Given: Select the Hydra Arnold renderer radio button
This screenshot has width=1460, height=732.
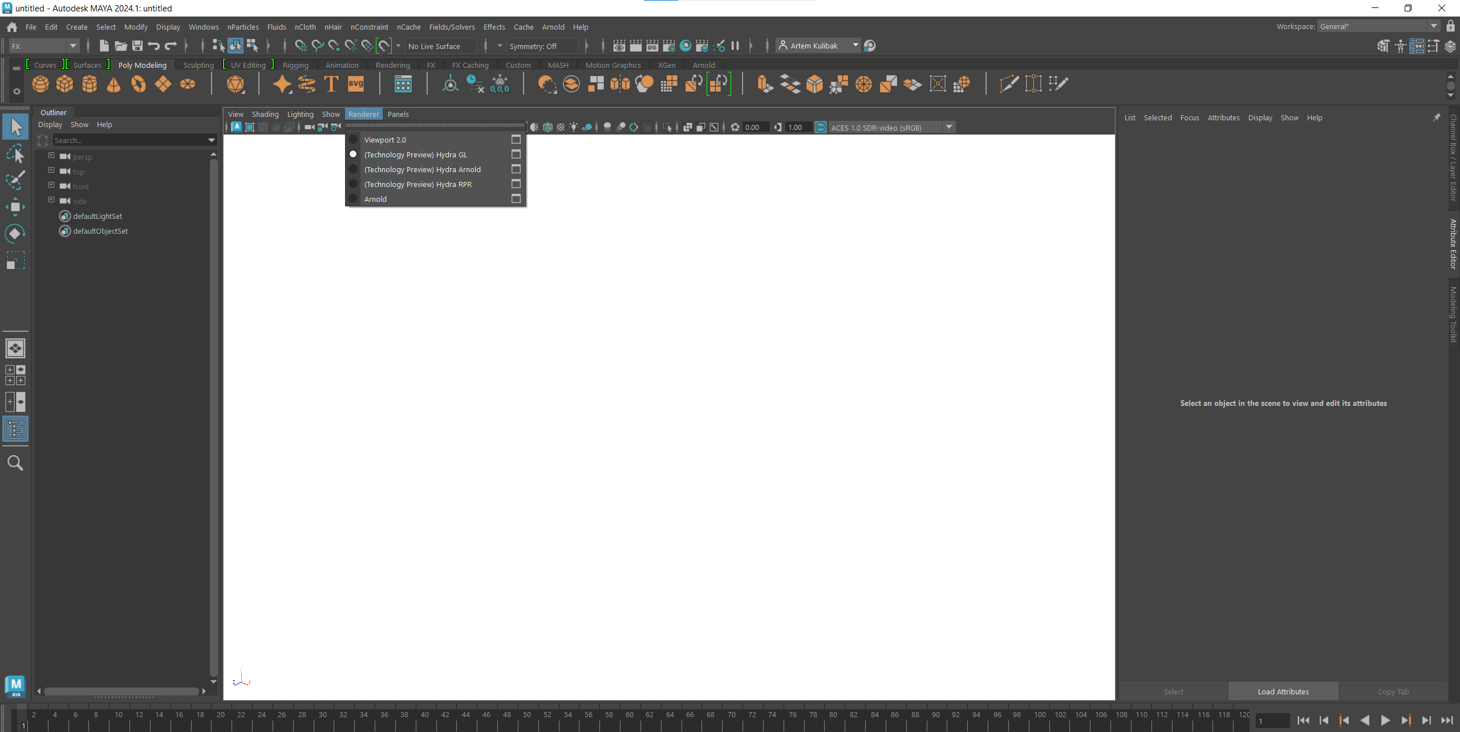Looking at the screenshot, I should point(353,169).
